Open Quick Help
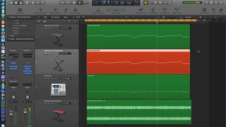Image resolution: width=226 pixels, height=127 pixels. click(27, 2)
